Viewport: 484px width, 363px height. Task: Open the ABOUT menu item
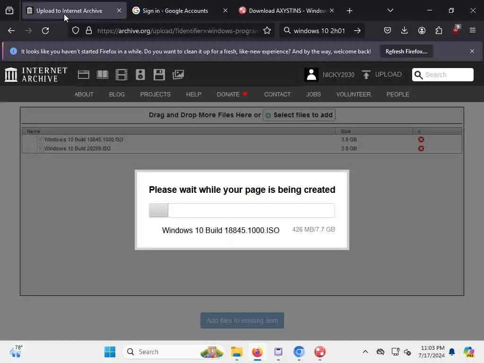[x=84, y=95]
